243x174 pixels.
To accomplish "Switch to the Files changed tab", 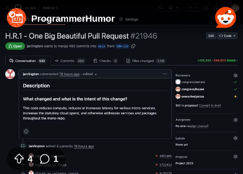I will (x=146, y=61).
